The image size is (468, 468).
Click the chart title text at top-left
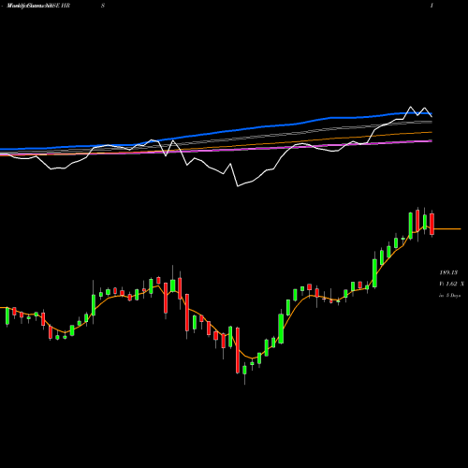point(38,6)
